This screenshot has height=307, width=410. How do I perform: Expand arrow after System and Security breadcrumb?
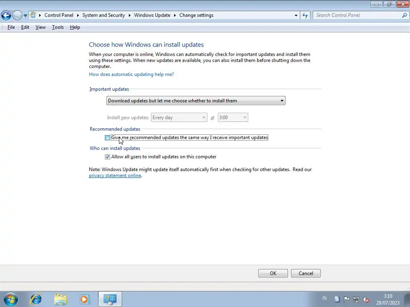click(129, 15)
